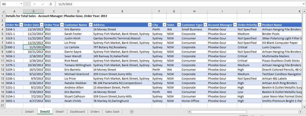Image resolution: width=306 pixels, height=116 pixels.
Task: Click the vertical scrollbar up arrow
Action: [304, 12]
